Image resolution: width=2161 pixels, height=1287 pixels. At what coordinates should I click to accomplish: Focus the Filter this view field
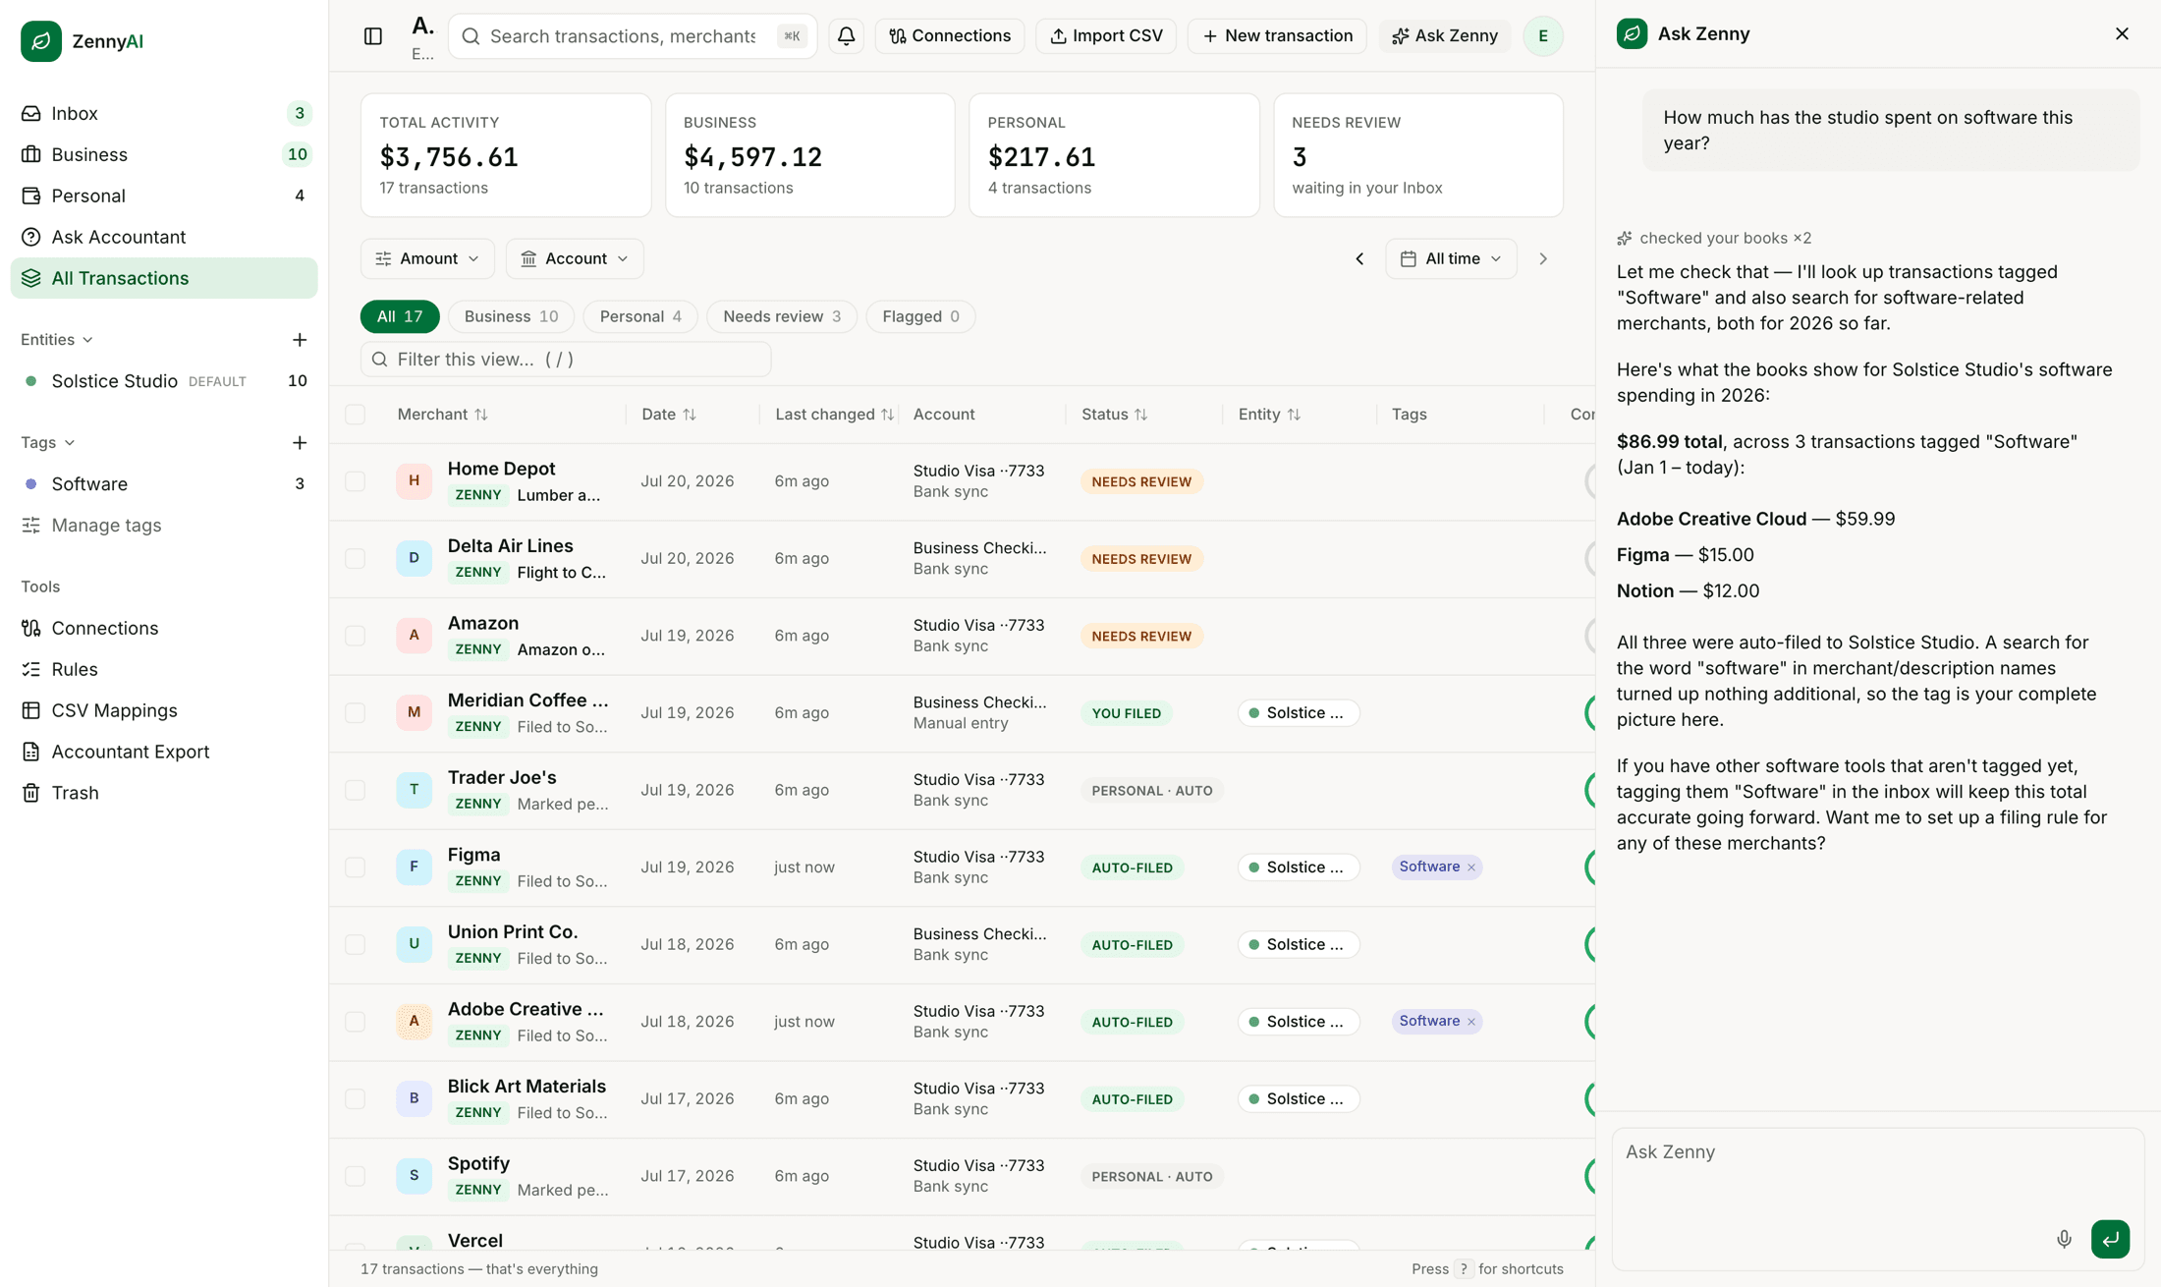pos(566,360)
